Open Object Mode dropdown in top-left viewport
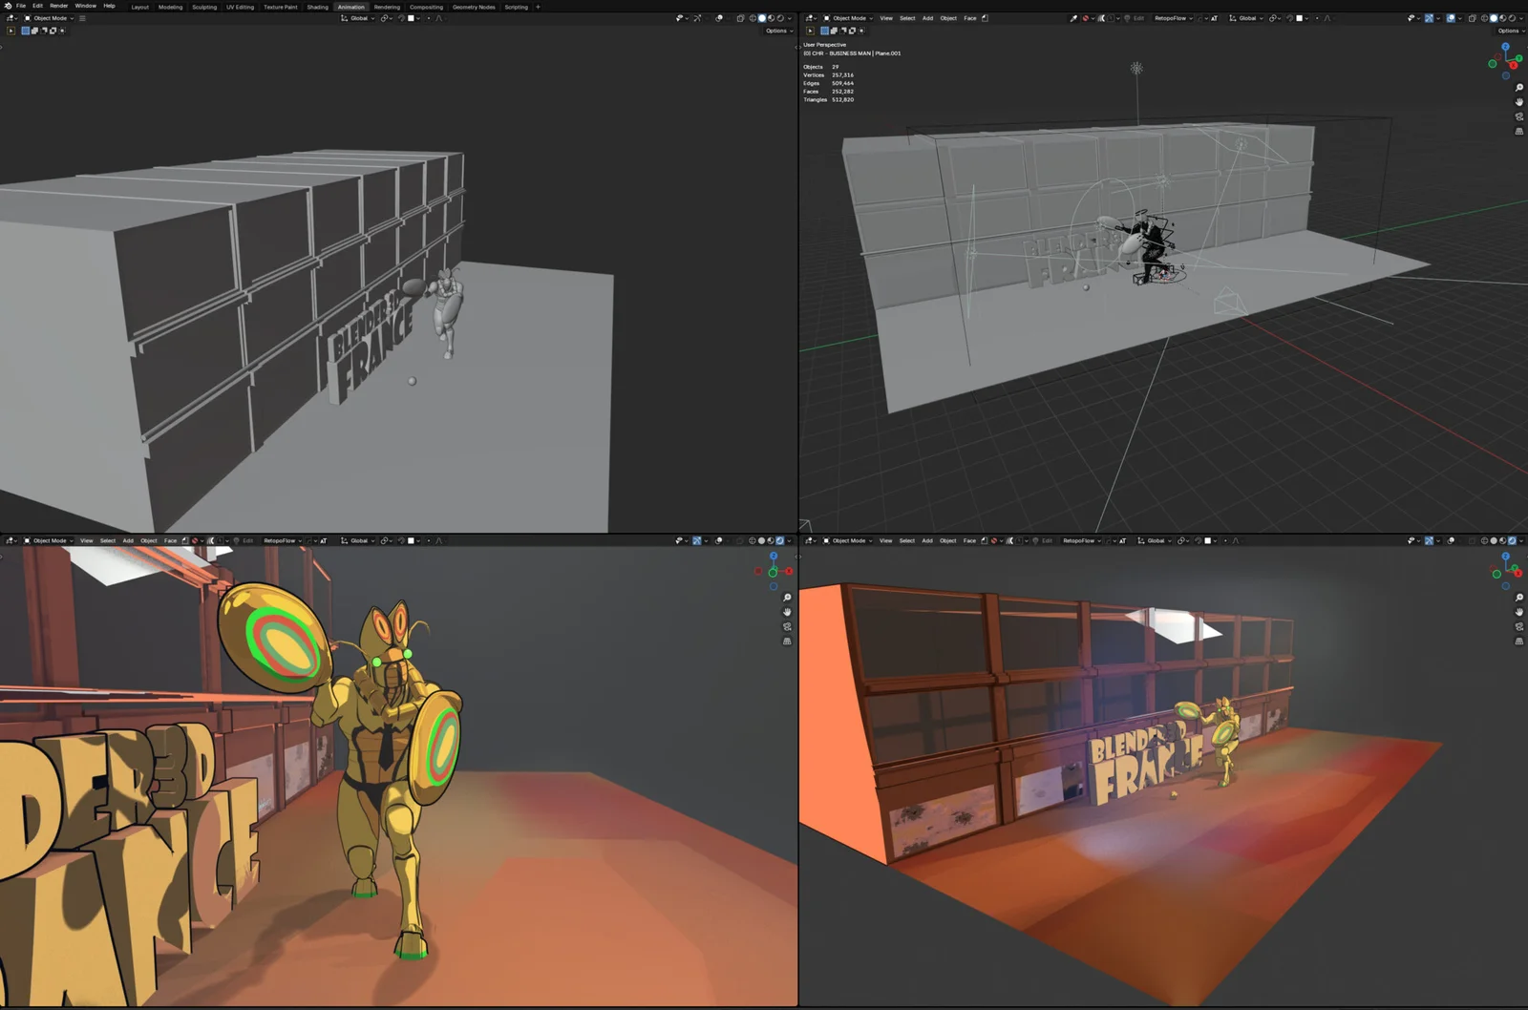 coord(49,18)
